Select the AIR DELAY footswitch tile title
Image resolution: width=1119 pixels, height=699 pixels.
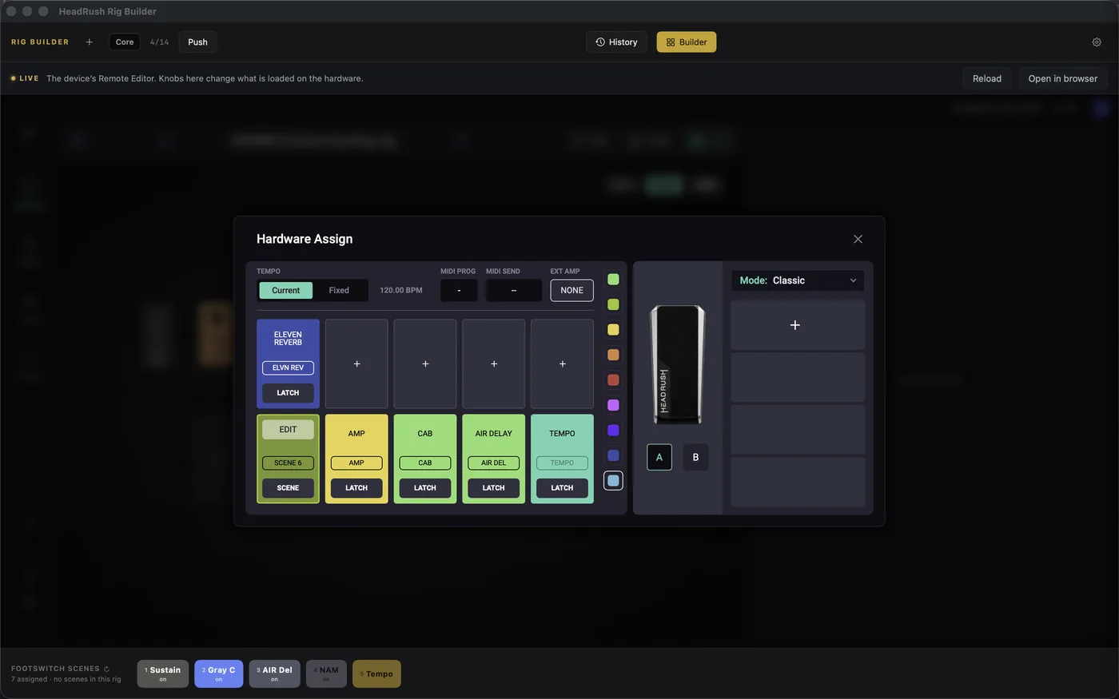(494, 434)
